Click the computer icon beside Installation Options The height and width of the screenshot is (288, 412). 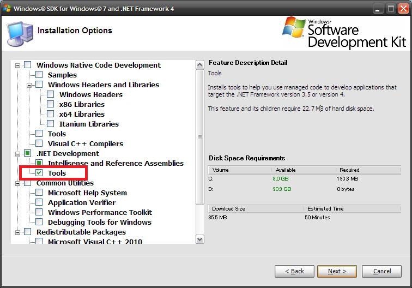pyautogui.click(x=20, y=34)
